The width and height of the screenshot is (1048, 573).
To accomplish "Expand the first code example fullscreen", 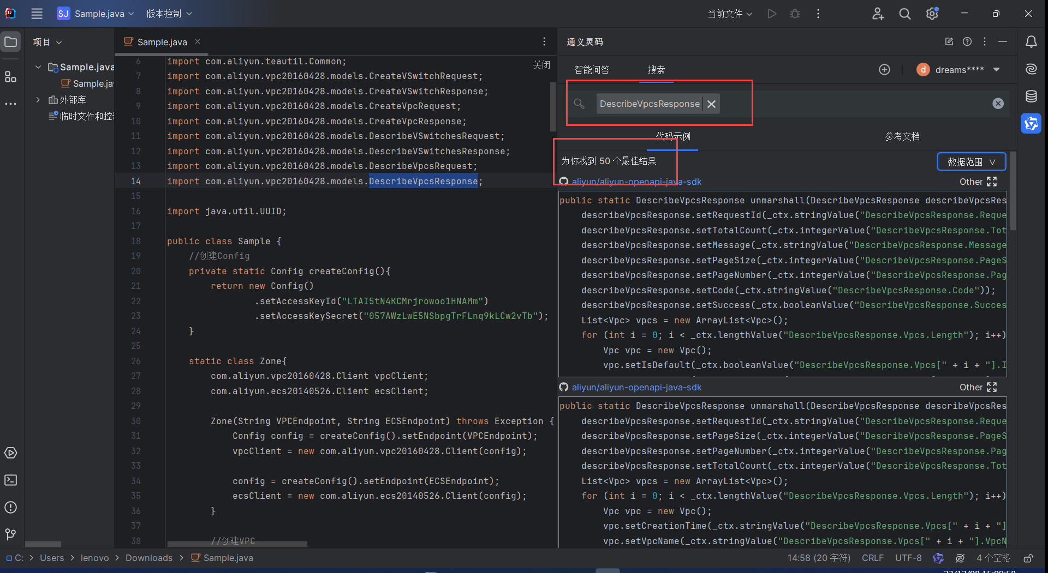I will point(992,182).
